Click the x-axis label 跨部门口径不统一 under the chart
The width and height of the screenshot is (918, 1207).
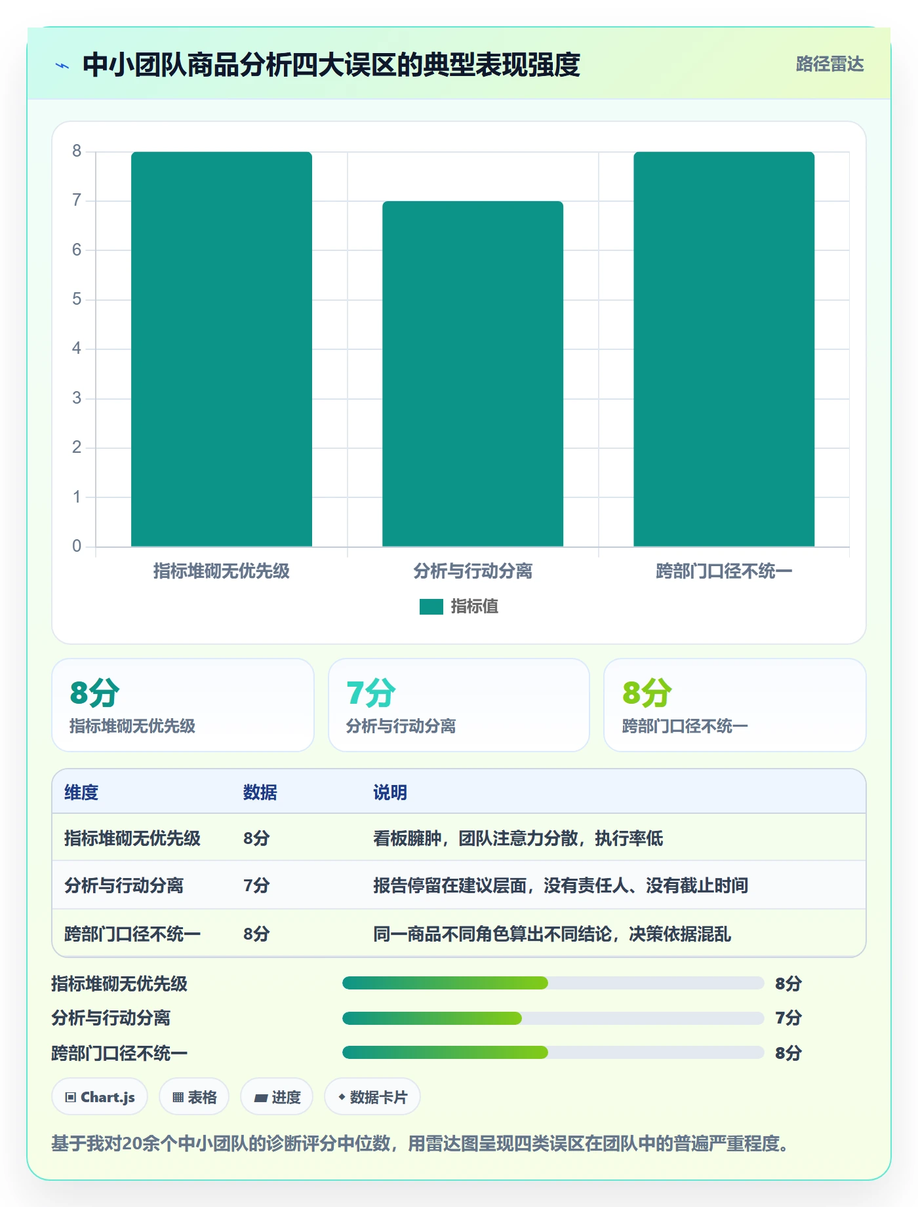point(724,571)
